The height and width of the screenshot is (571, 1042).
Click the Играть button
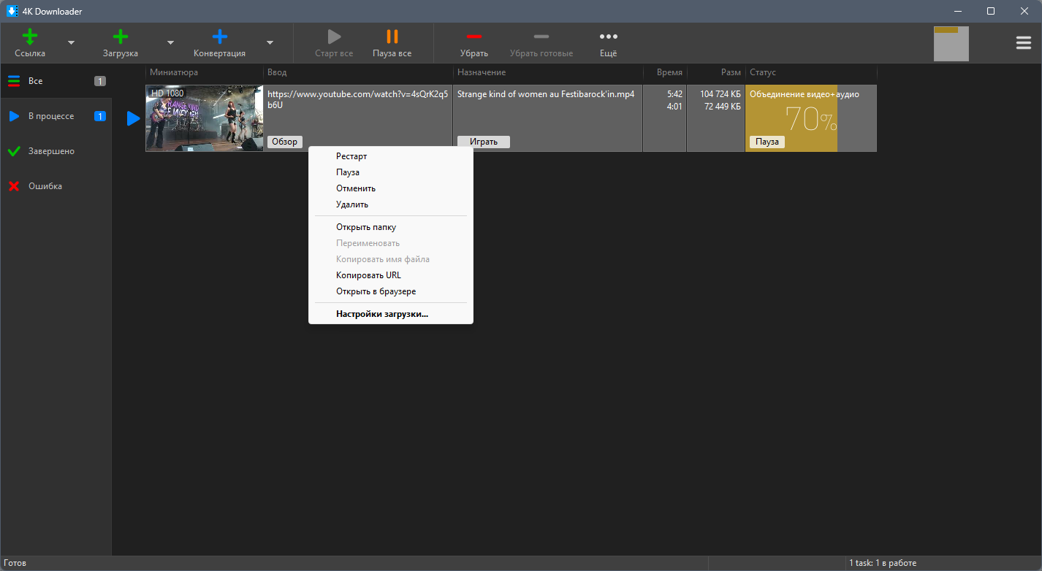click(484, 142)
